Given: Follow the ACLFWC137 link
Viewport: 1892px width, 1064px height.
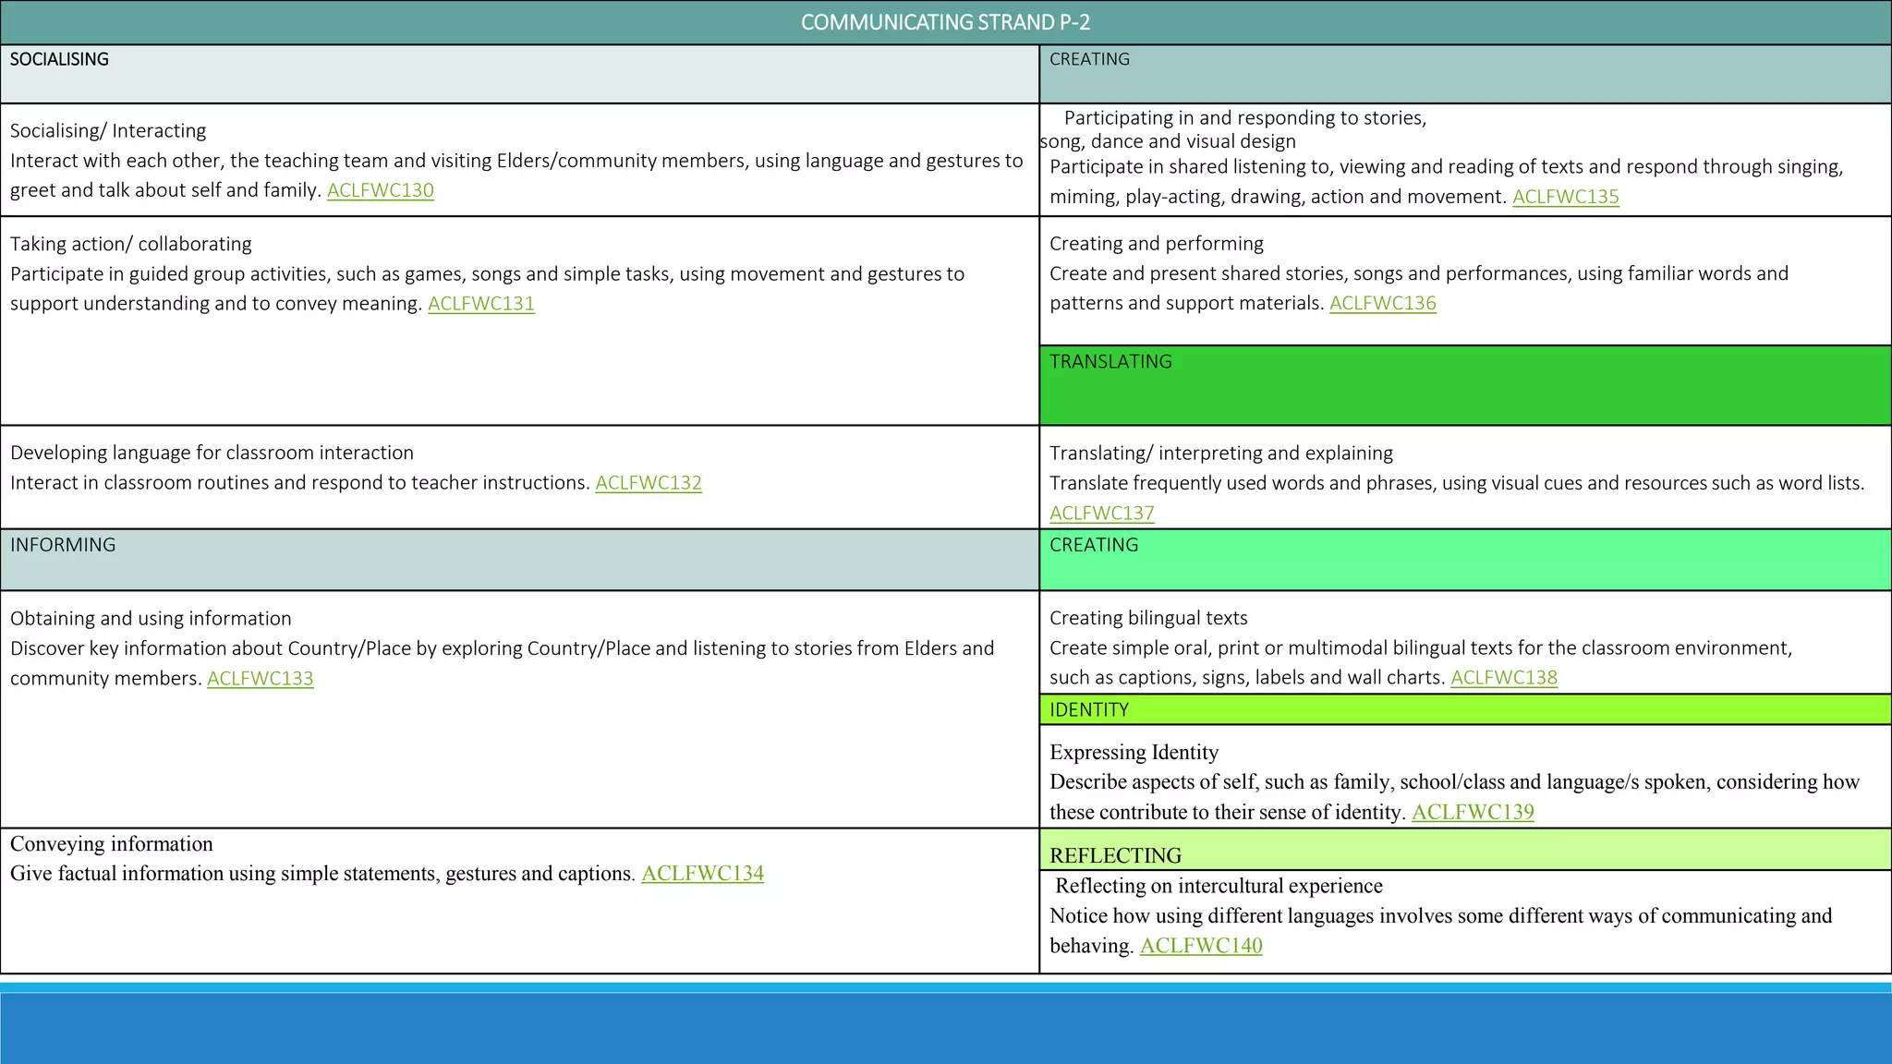Looking at the screenshot, I should click(x=1101, y=514).
